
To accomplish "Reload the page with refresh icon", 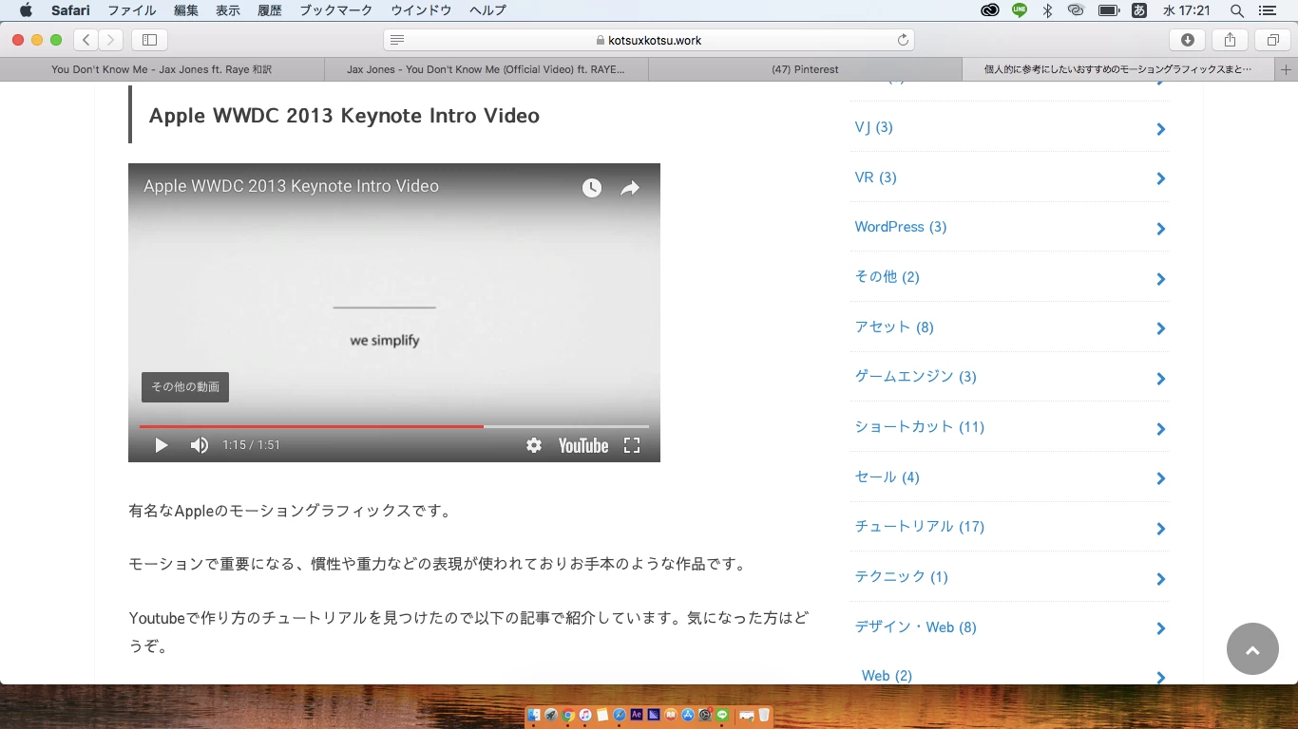I will point(903,40).
